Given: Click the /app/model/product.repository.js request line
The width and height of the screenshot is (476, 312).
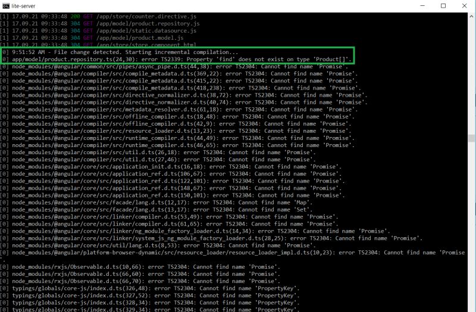Looking at the screenshot, I should coord(100,24).
